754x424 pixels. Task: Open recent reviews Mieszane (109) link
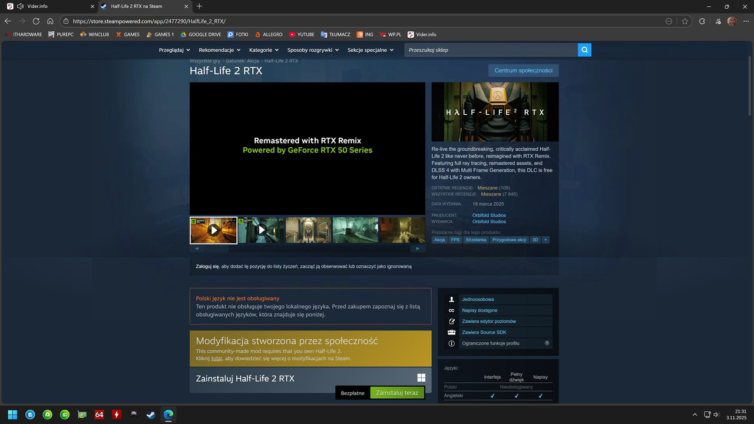(x=494, y=188)
